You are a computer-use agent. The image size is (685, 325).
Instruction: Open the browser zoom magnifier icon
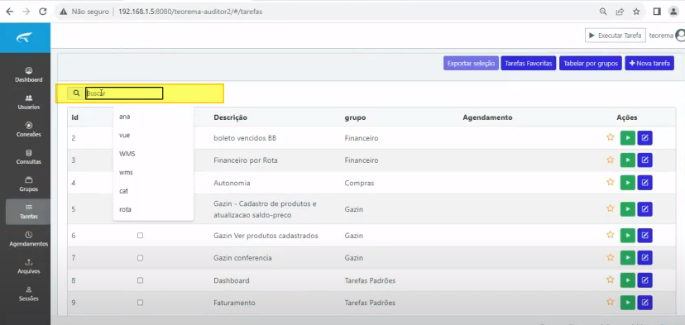point(603,12)
